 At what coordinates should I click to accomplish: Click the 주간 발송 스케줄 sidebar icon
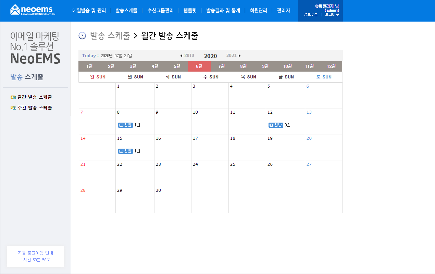pos(13,108)
